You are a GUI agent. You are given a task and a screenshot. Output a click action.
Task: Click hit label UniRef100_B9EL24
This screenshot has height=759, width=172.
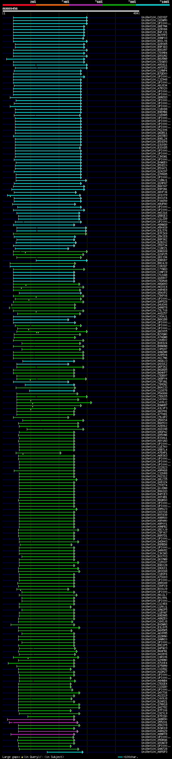(154, 139)
